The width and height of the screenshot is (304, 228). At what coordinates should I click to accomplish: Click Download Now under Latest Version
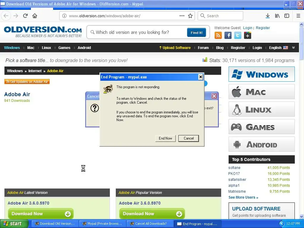[x=41, y=214]
